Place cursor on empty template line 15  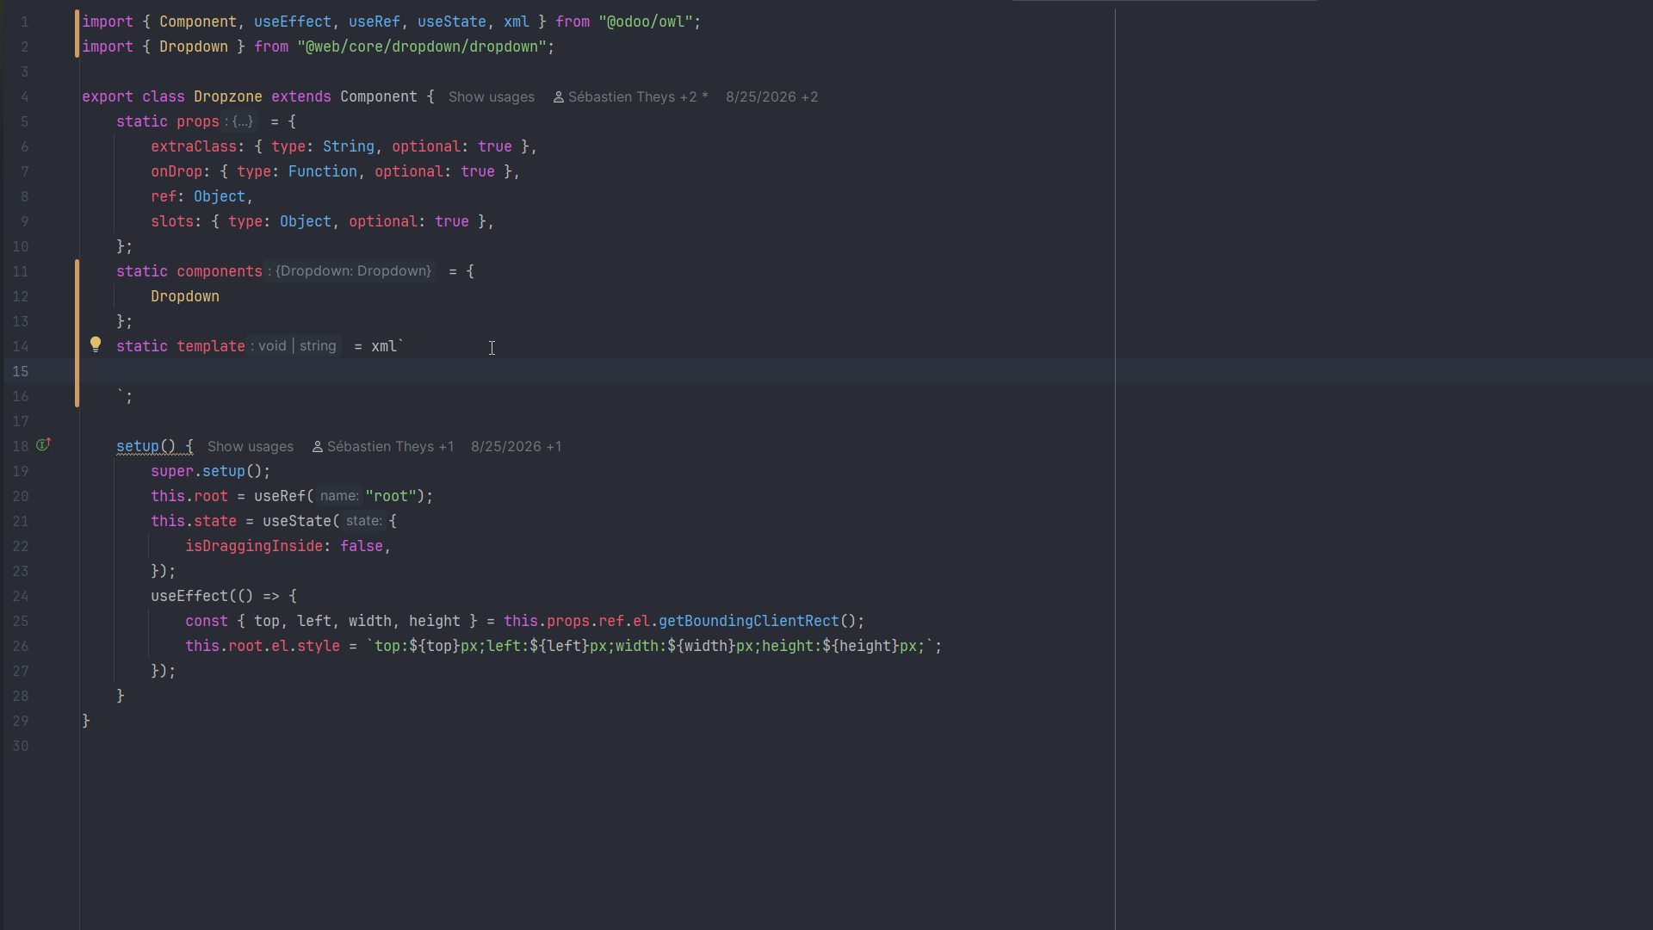click(x=866, y=371)
